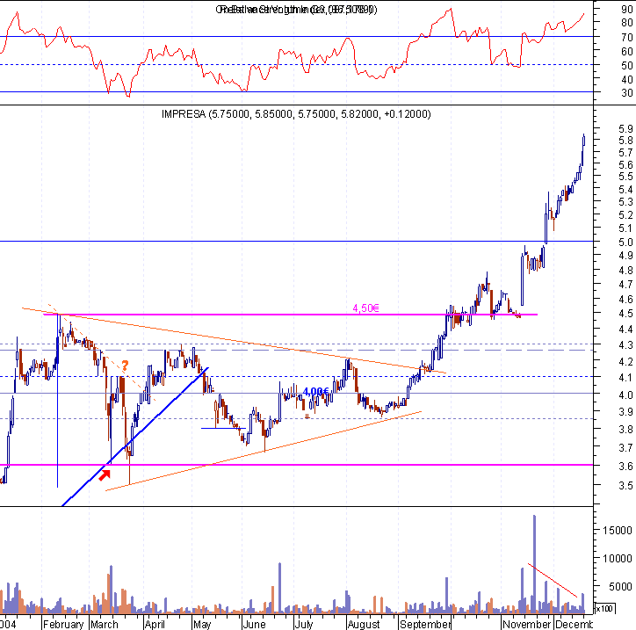Click the 5000 volume axis value

(x=620, y=587)
